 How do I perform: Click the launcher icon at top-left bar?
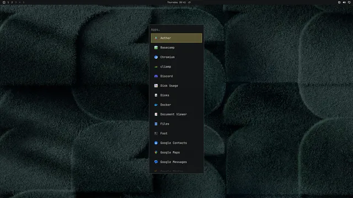[4, 2]
